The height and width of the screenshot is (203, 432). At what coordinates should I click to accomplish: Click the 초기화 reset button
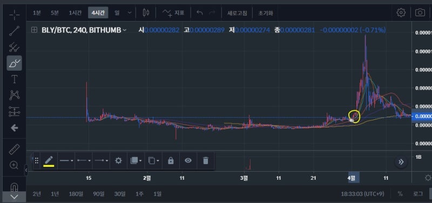(x=266, y=13)
